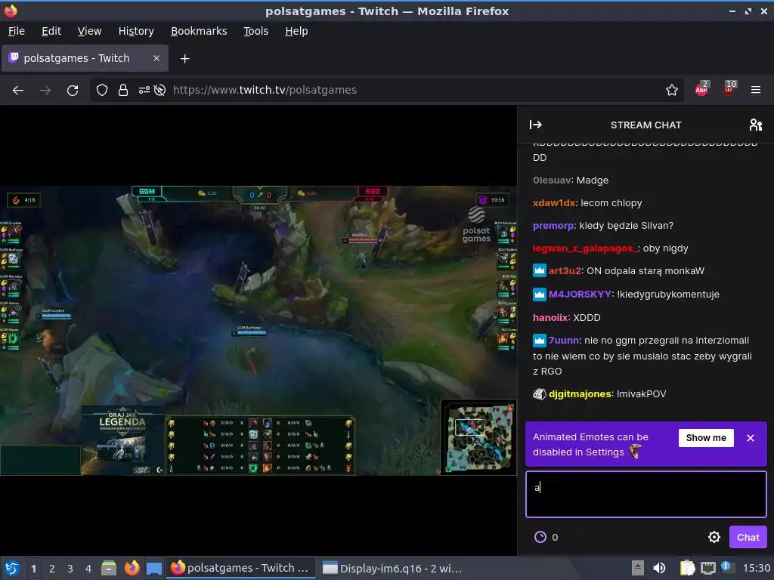Open the File menu
This screenshot has width=774, height=580.
pos(17,31)
